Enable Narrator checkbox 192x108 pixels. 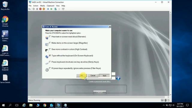tap(50, 37)
